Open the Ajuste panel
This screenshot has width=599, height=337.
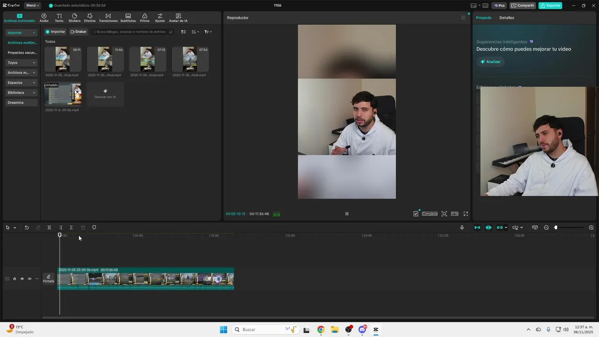[160, 18]
